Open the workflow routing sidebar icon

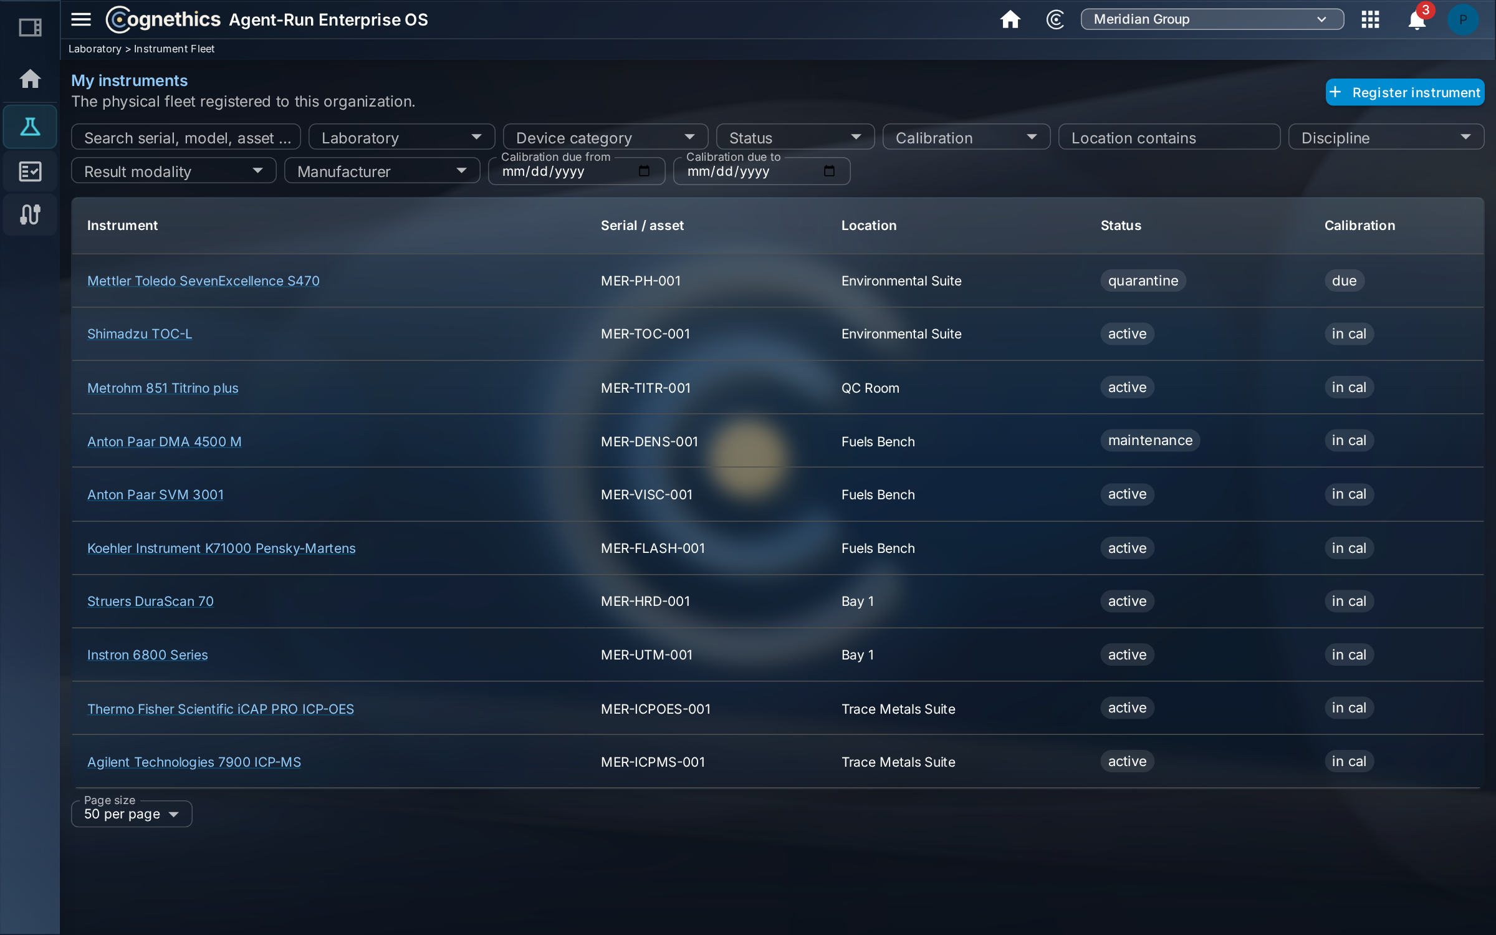point(30,214)
